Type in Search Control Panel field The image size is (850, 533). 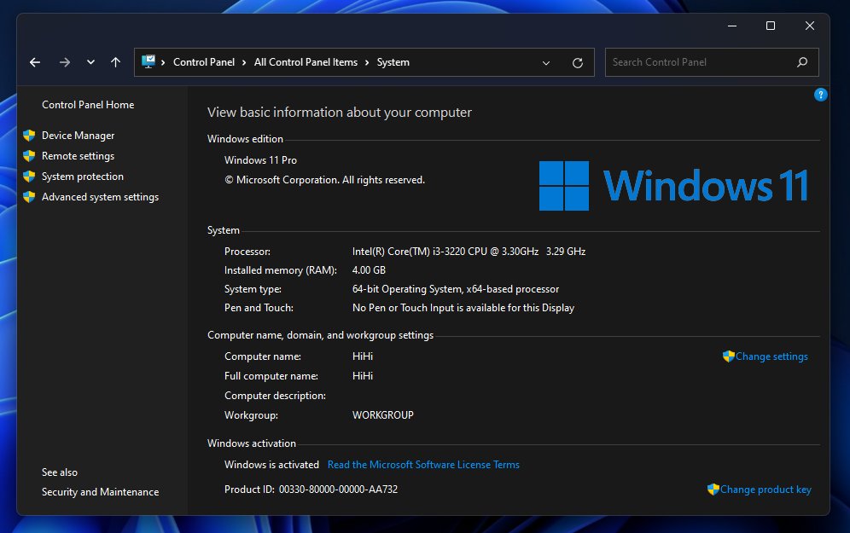tap(700, 62)
